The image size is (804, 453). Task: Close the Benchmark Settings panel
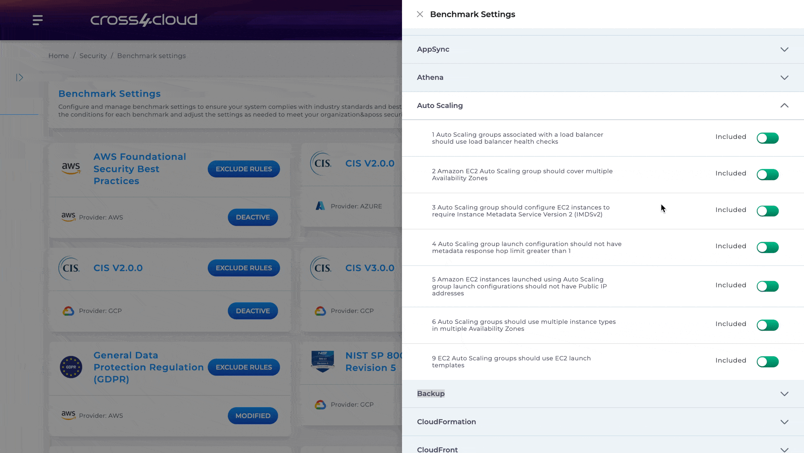[419, 14]
